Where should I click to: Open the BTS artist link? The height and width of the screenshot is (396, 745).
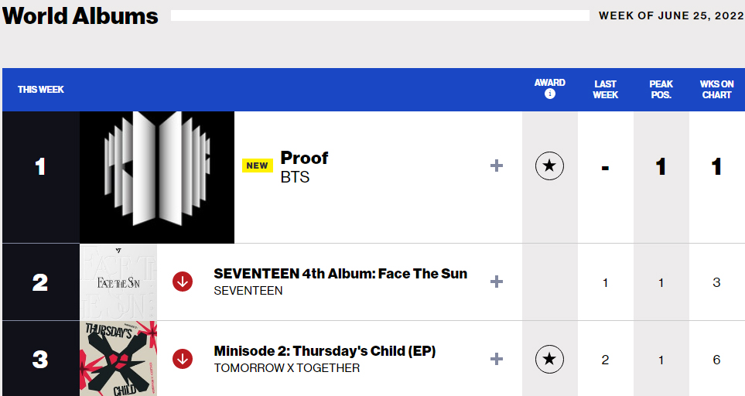295,177
